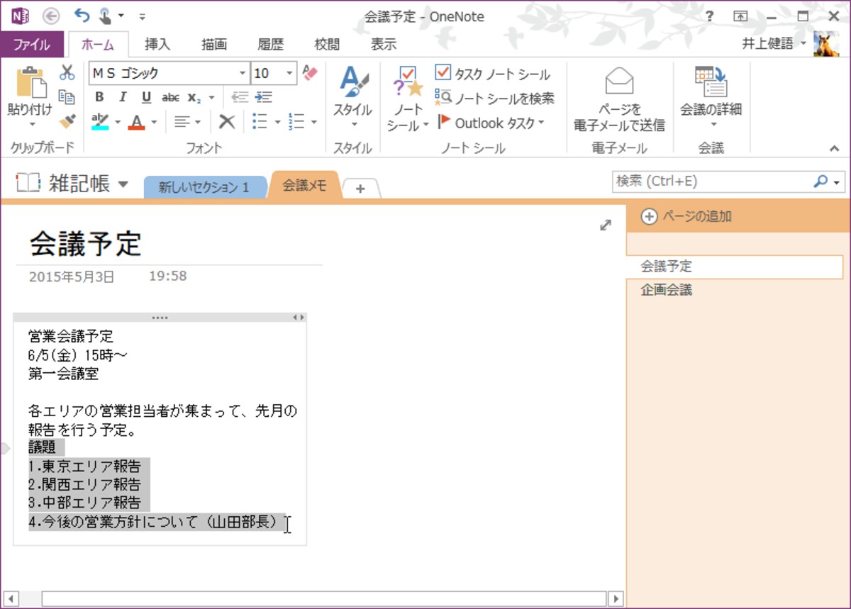Open 井上健語 account menu
851x609 pixels.
774,44
